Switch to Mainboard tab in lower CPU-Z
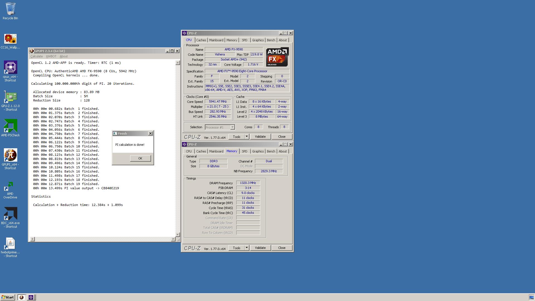The image size is (535, 301). [216, 151]
